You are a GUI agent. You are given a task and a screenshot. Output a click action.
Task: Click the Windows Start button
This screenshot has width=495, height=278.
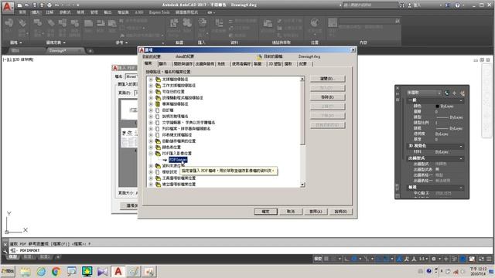(x=8, y=271)
